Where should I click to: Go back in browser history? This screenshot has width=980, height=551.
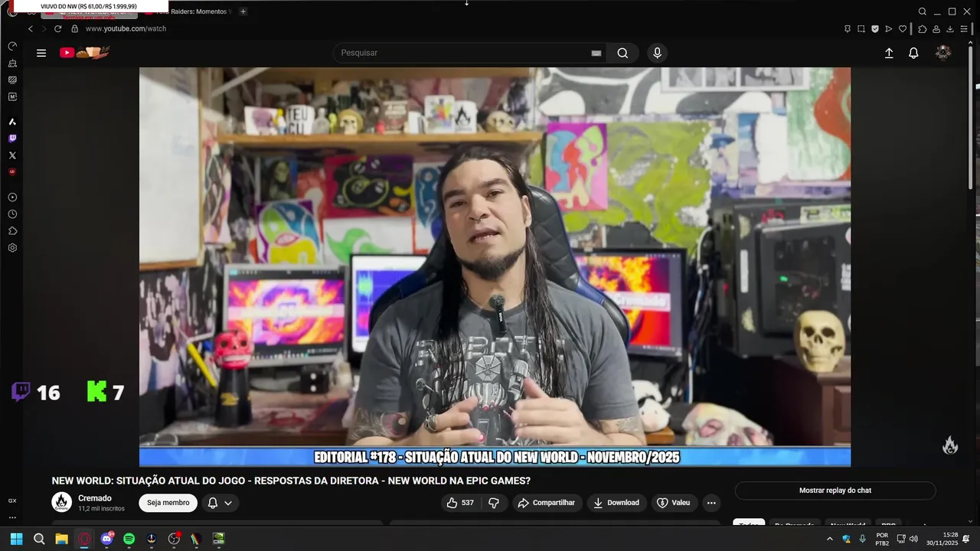pos(31,28)
